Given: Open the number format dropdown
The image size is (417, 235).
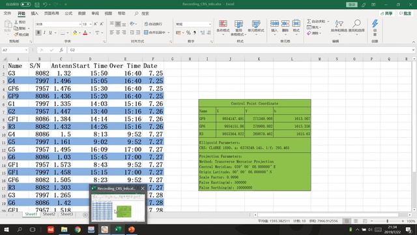Looking at the screenshot, I should [x=210, y=24].
